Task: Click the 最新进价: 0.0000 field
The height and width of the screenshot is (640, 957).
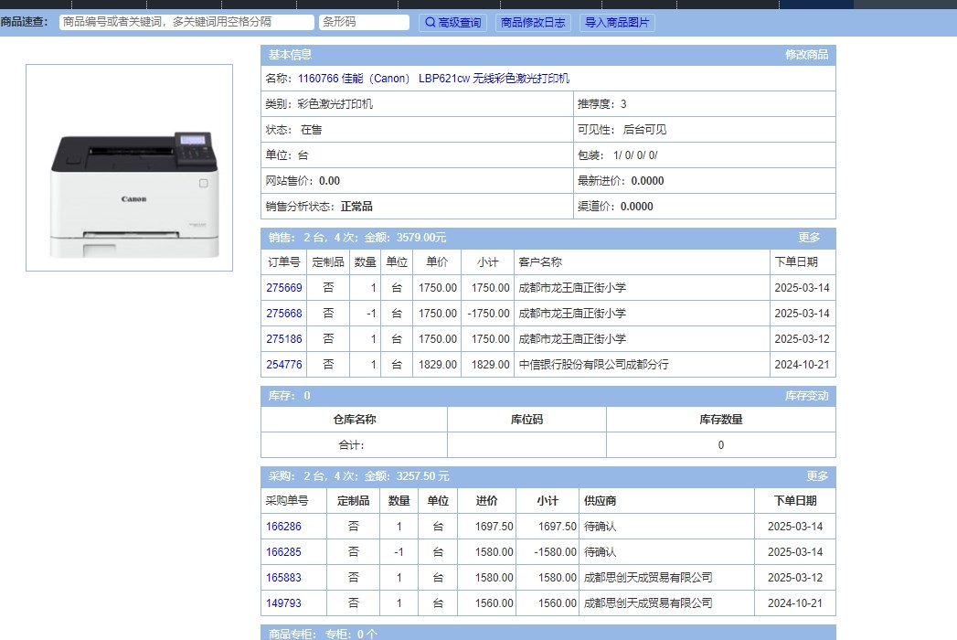Action: coord(705,181)
